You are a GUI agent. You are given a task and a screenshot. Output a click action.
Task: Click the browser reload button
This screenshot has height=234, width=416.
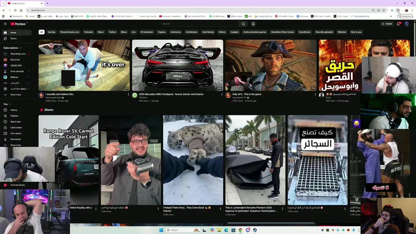coord(15,10)
